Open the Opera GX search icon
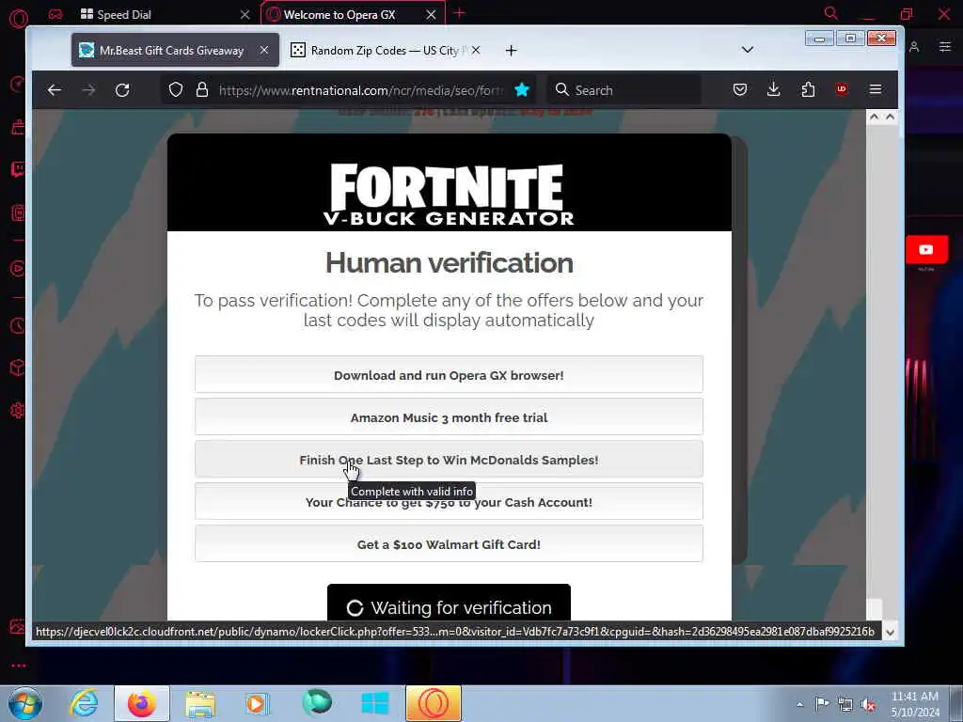 coord(831,13)
